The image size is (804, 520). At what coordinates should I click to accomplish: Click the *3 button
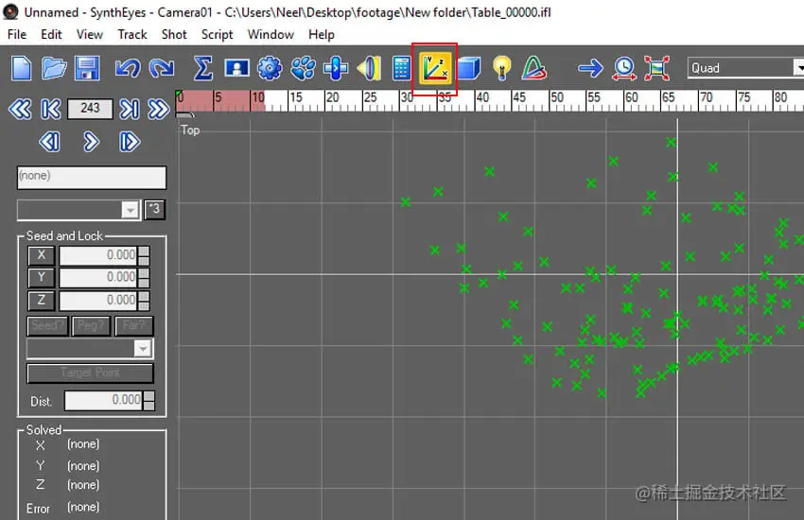tap(155, 210)
